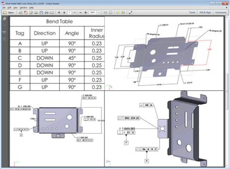Open the File menu
This screenshot has width=230, height=169.
pyautogui.click(x=4, y=8)
